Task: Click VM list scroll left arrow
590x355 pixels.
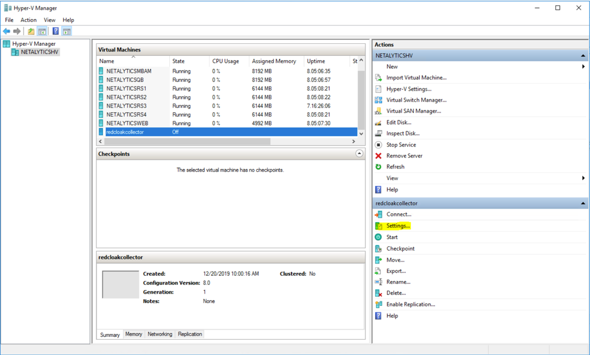Action: pos(100,141)
